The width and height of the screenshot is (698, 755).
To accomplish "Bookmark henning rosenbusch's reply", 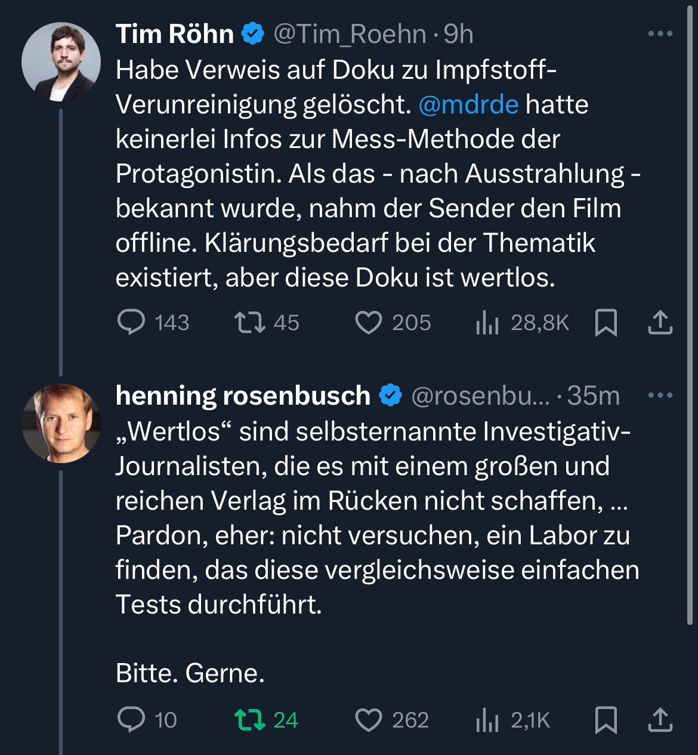I will [x=607, y=720].
